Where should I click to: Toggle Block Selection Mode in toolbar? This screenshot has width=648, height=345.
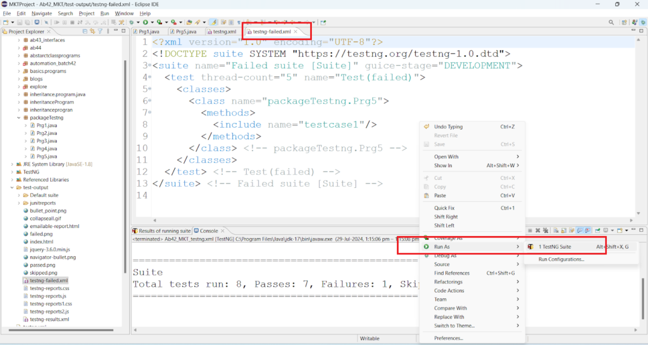pos(232,22)
